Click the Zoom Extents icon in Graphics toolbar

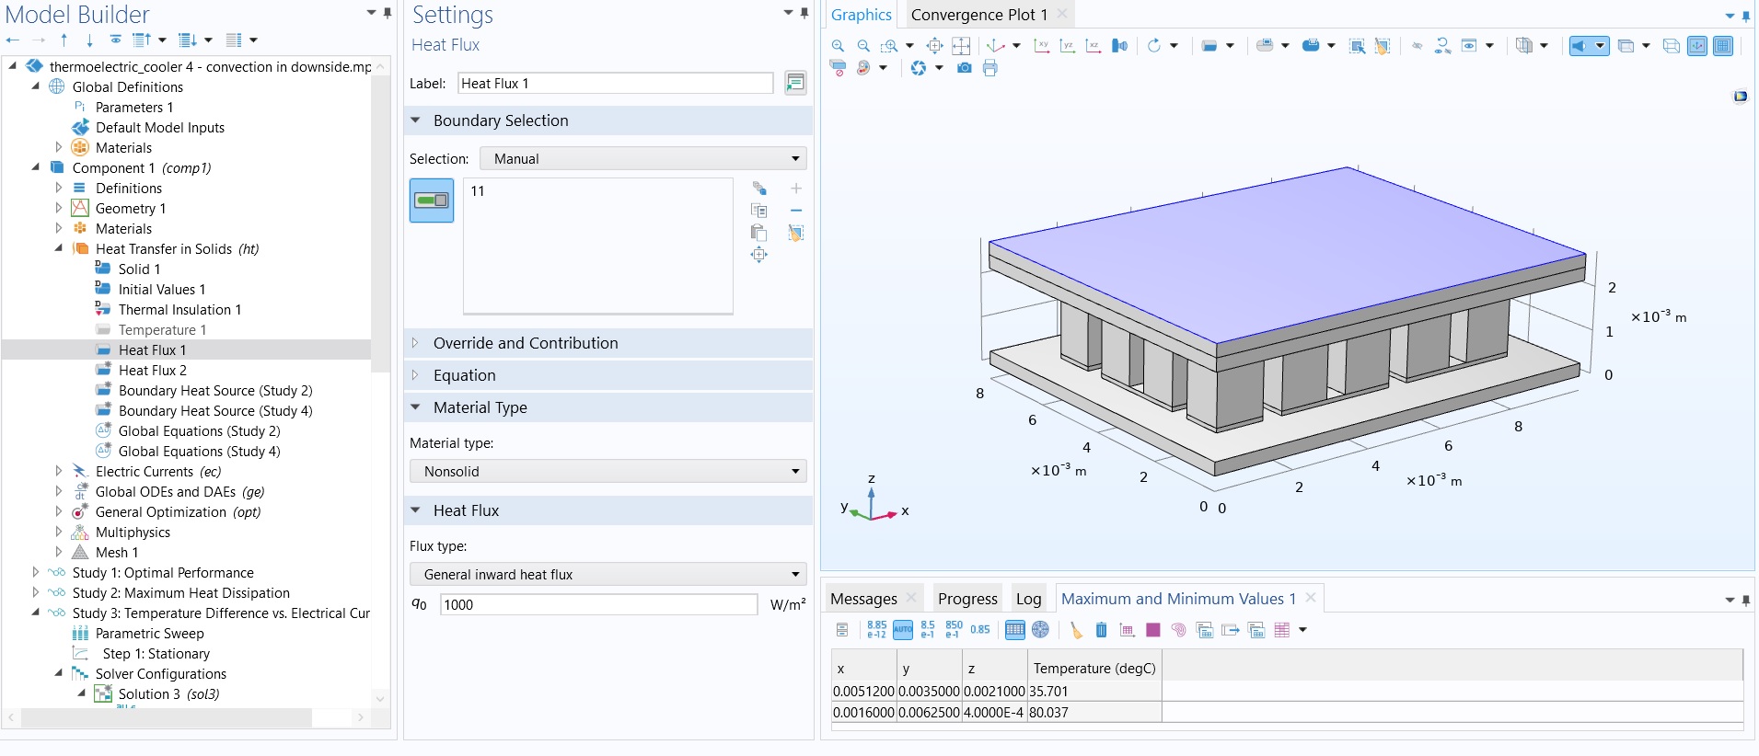(x=961, y=46)
